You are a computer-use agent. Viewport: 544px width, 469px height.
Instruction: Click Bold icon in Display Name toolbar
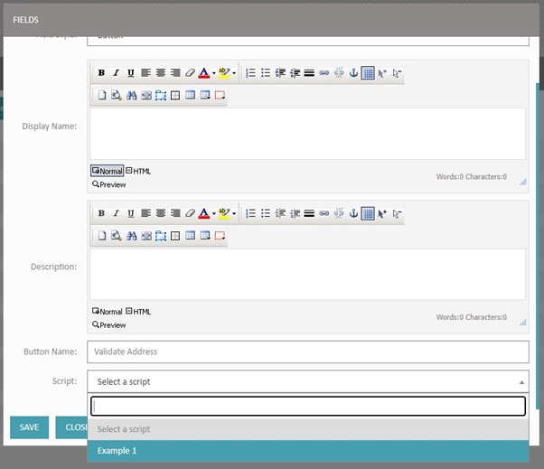coord(101,73)
